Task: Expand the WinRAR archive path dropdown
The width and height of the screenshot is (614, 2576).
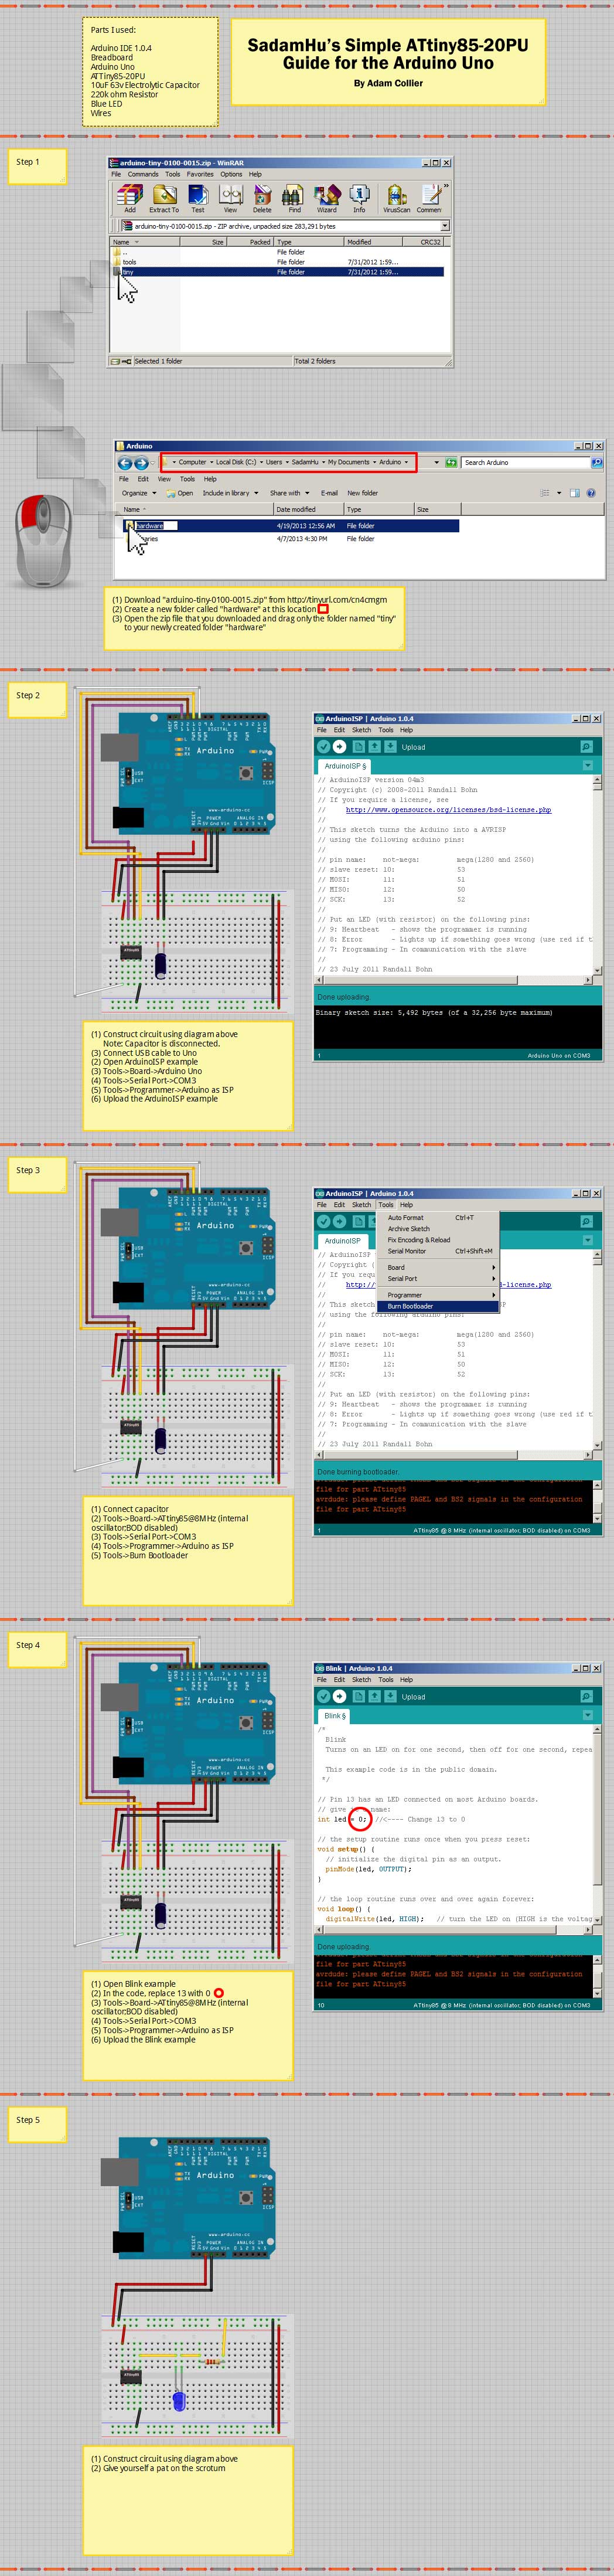Action: tap(445, 226)
